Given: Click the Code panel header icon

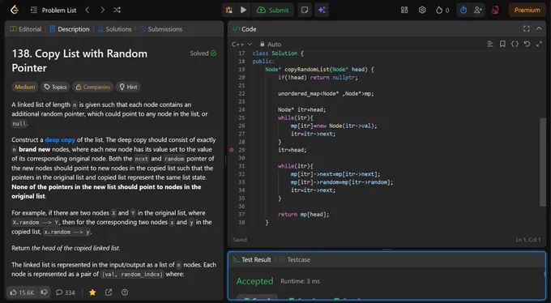Looking at the screenshot, I should tap(237, 29).
